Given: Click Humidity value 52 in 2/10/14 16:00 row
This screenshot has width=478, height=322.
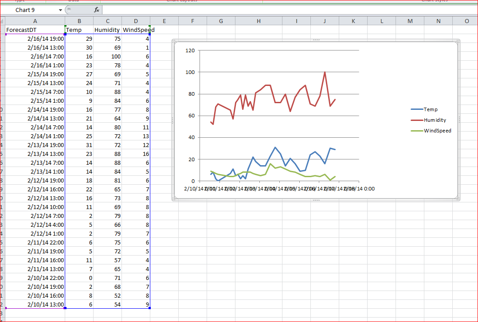Looking at the screenshot, I should pos(108,295).
